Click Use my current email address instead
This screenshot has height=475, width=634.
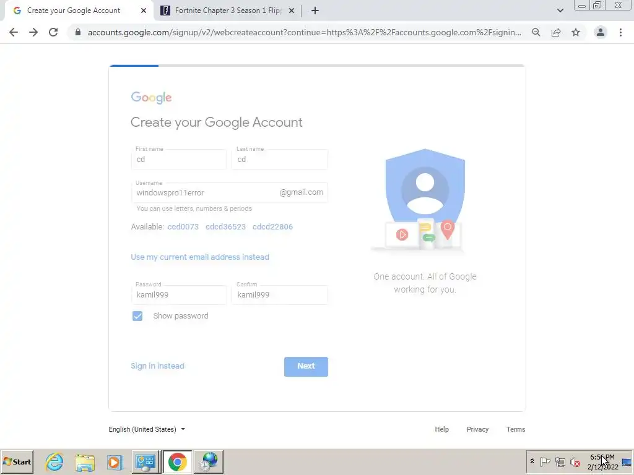tap(200, 257)
